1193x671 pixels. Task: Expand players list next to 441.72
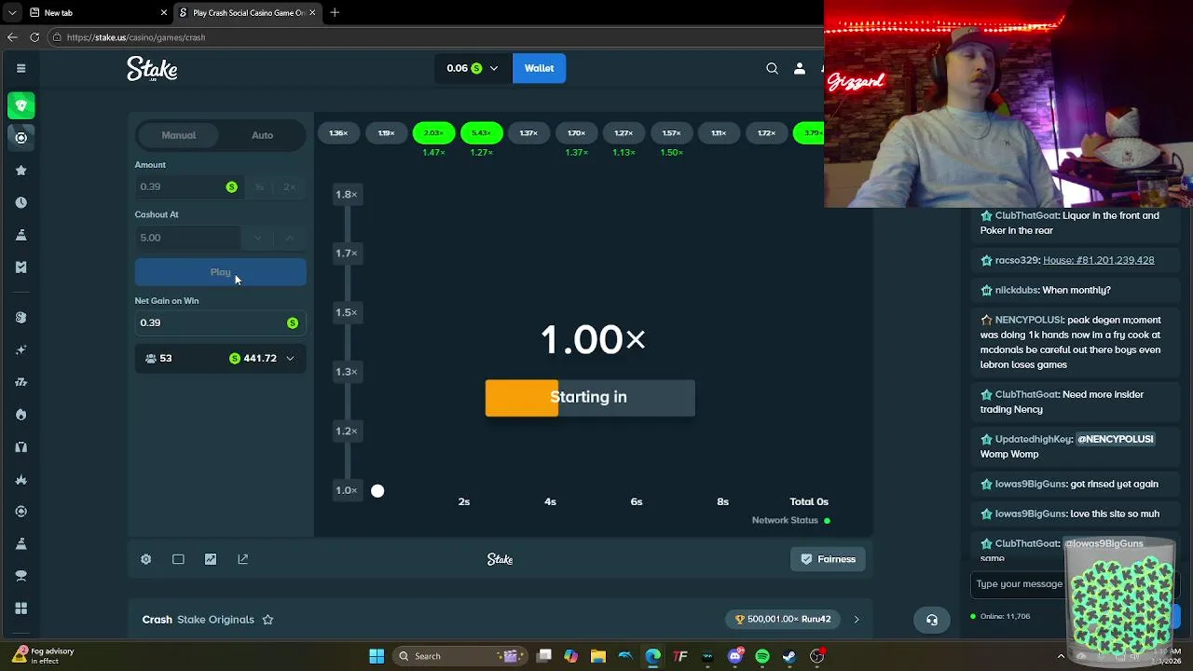(x=290, y=358)
